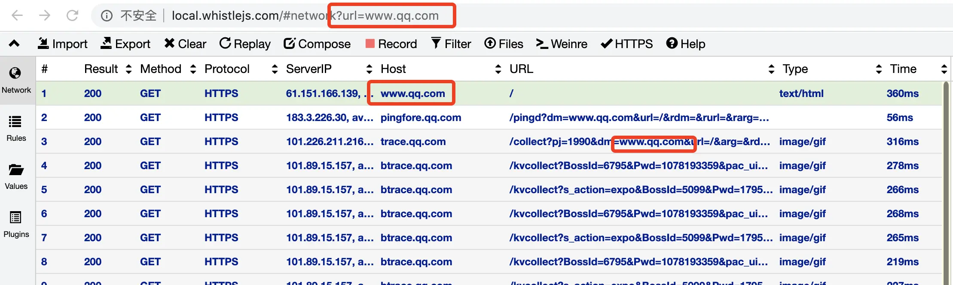Sort by the Method column arrows
The width and height of the screenshot is (953, 285).
coord(193,69)
